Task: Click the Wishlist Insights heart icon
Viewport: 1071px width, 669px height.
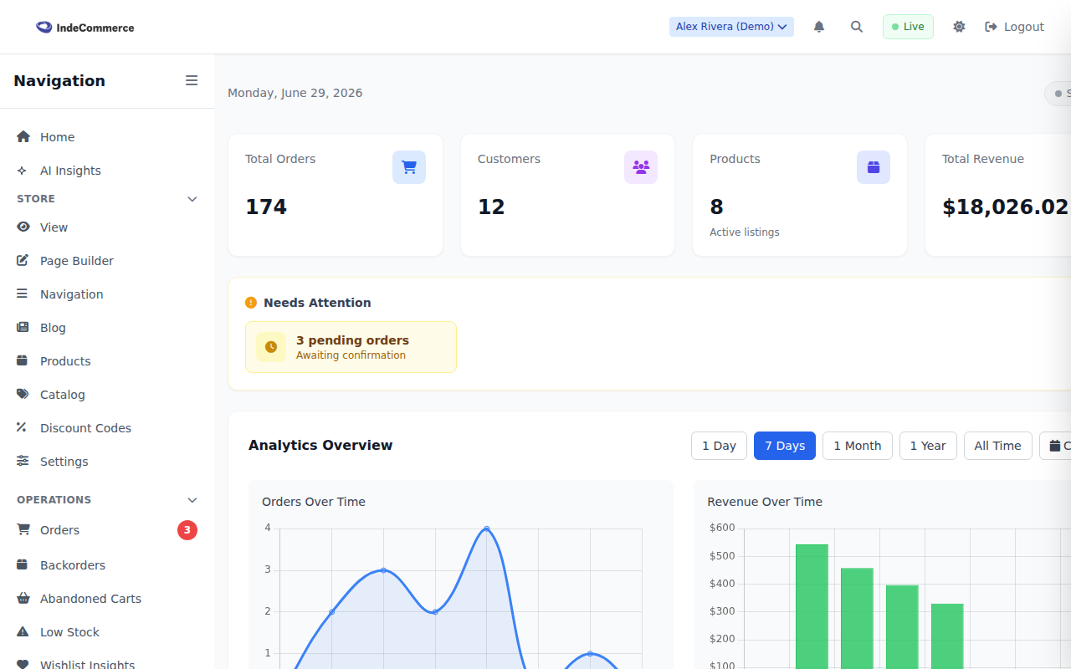Action: pyautogui.click(x=23, y=665)
